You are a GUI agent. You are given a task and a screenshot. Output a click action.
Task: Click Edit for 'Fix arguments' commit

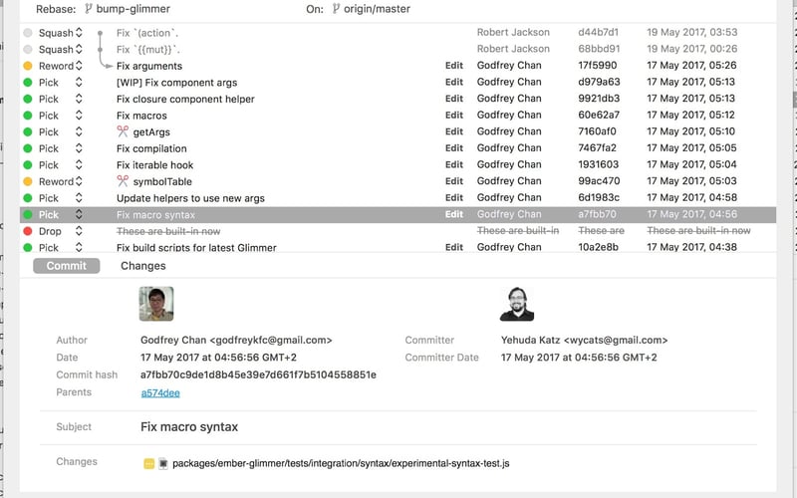pyautogui.click(x=454, y=66)
